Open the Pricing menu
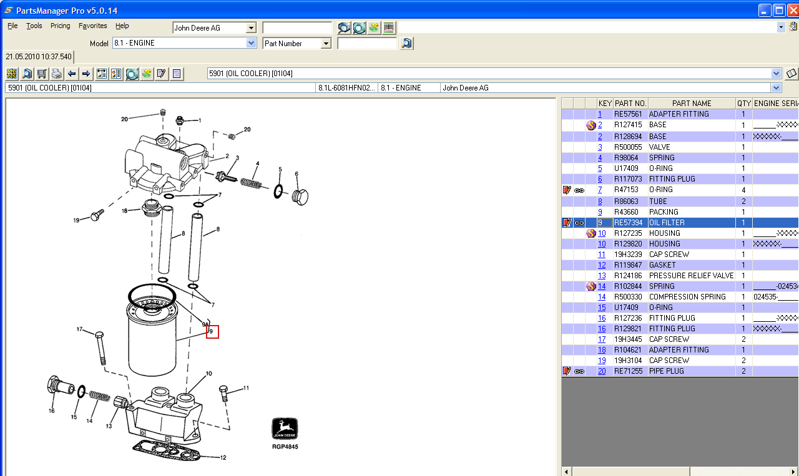 (x=60, y=26)
